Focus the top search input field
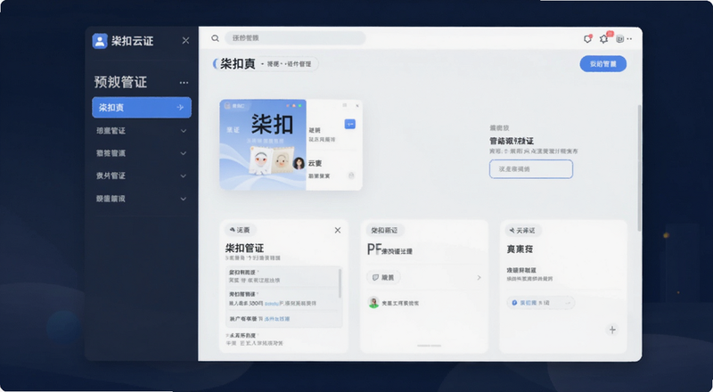Screen dimensions: 713x392 click(x=295, y=38)
